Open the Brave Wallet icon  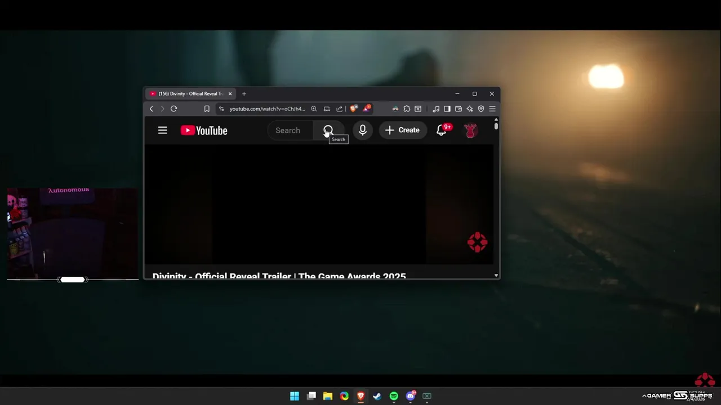click(x=459, y=109)
